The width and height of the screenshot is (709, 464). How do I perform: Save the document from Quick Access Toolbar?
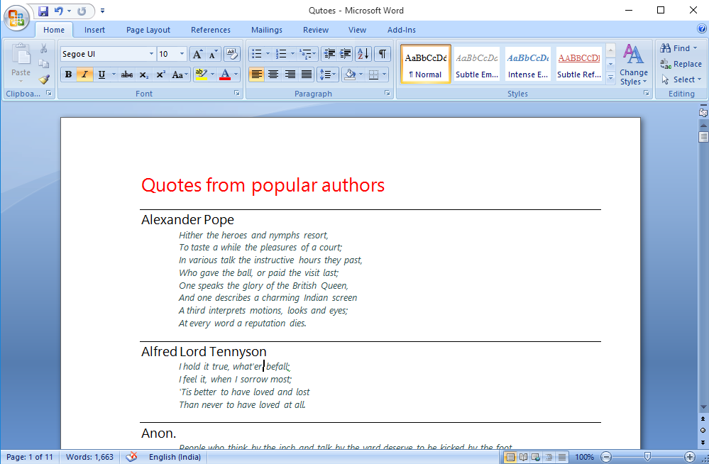(x=43, y=11)
